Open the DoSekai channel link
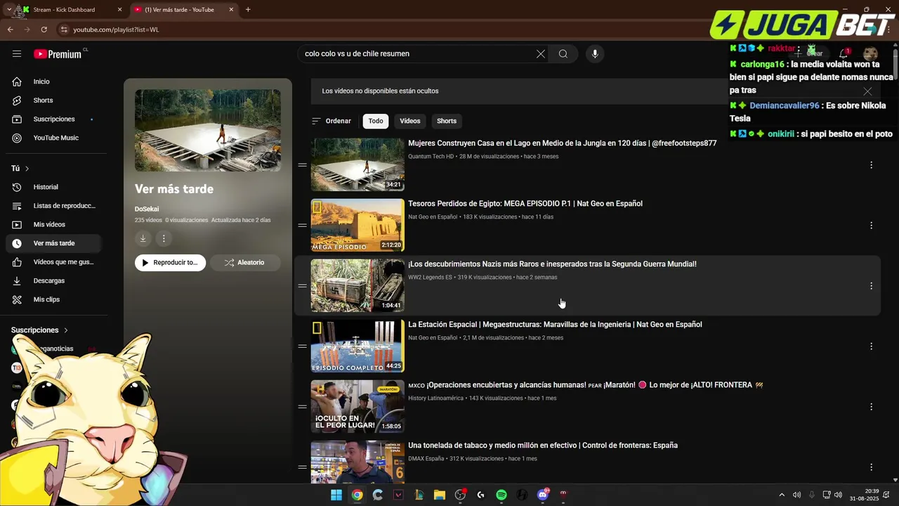 click(147, 209)
